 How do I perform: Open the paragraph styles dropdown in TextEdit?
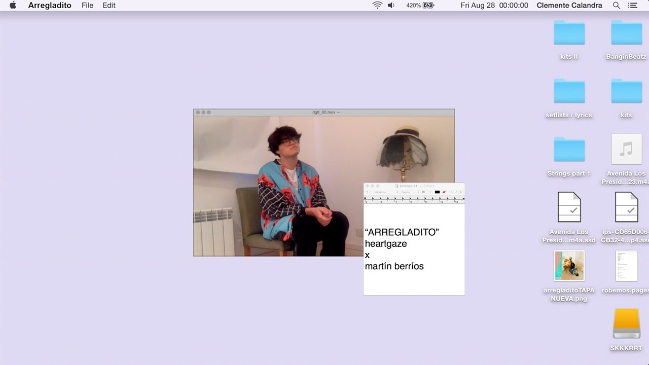click(368, 192)
